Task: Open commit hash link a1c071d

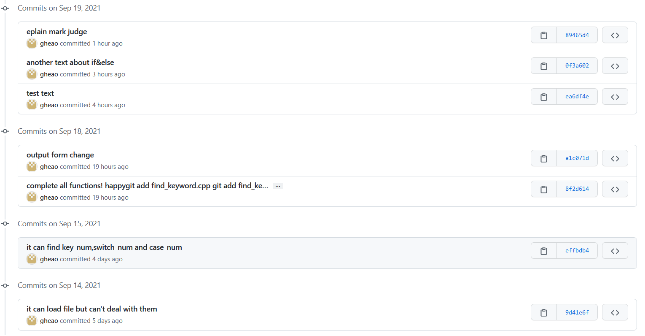Action: pyautogui.click(x=577, y=158)
